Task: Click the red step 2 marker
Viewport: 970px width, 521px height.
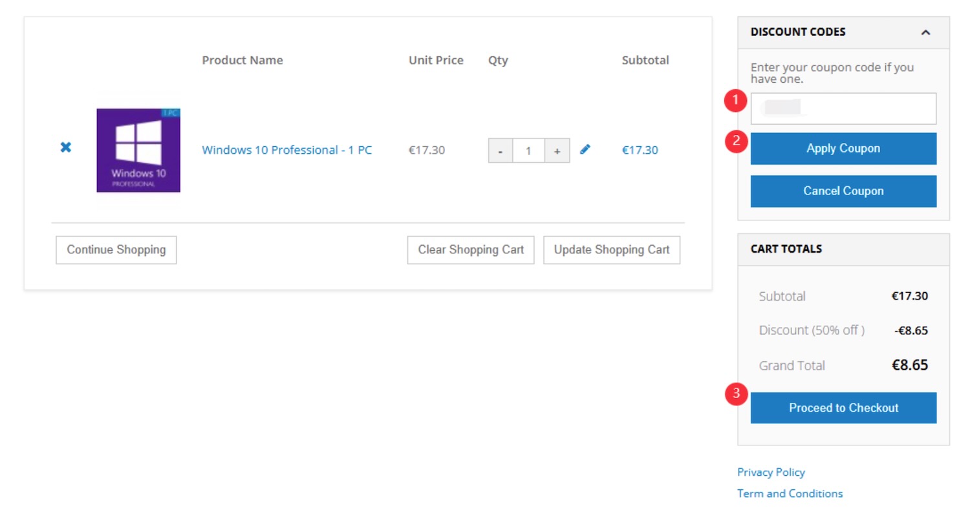Action: pyautogui.click(x=736, y=141)
